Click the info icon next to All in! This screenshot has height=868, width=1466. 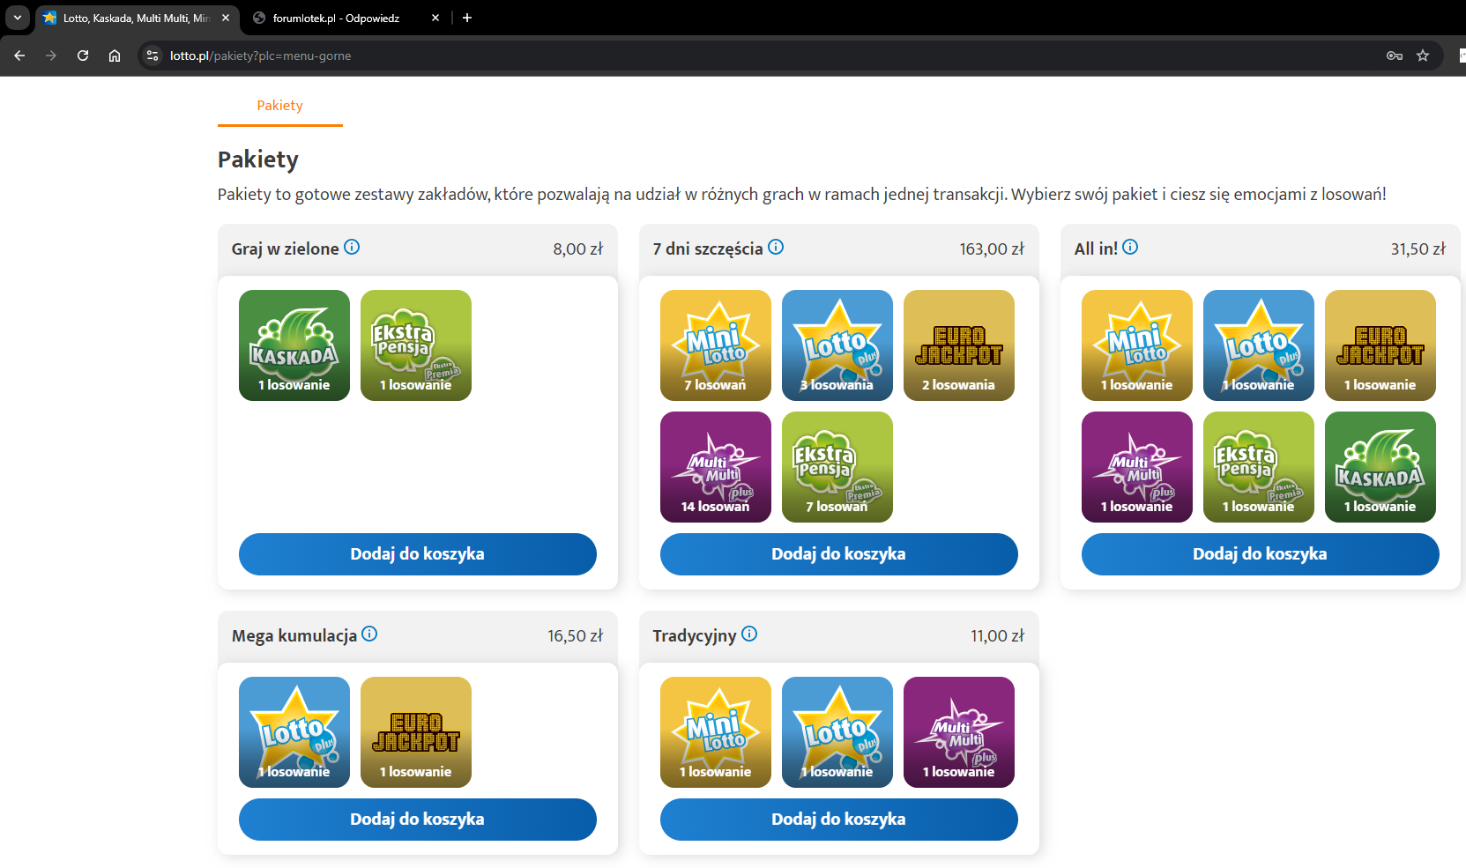[1130, 248]
